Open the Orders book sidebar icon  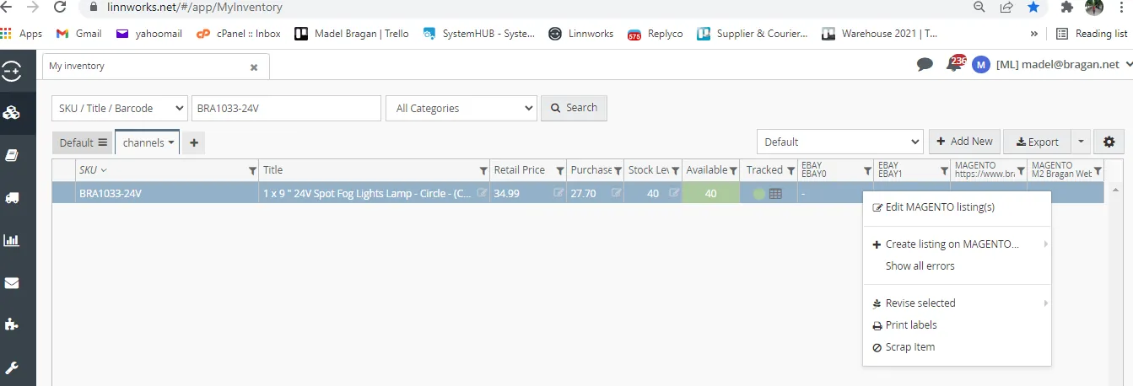click(x=12, y=155)
